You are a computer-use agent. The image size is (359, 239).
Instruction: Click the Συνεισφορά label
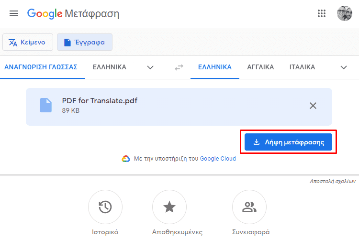tap(251, 232)
